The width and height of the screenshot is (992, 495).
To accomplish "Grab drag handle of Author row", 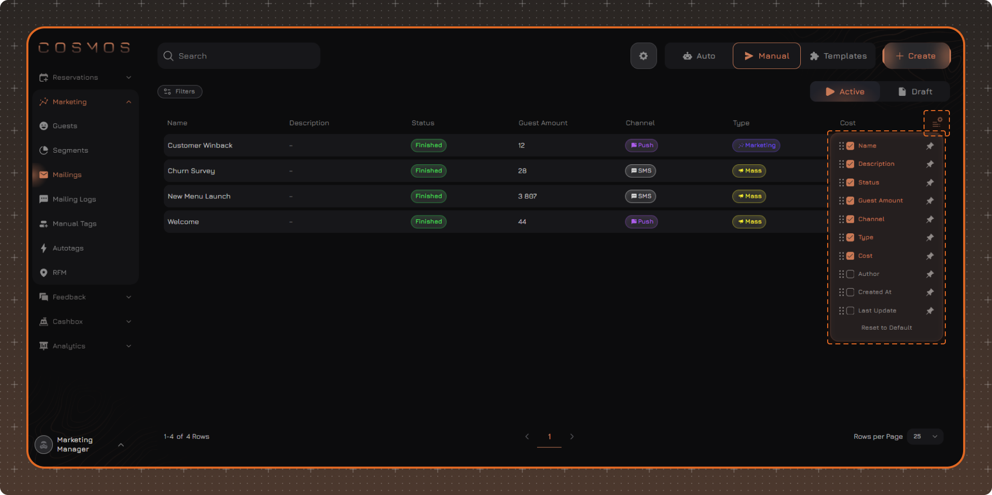I will (841, 274).
